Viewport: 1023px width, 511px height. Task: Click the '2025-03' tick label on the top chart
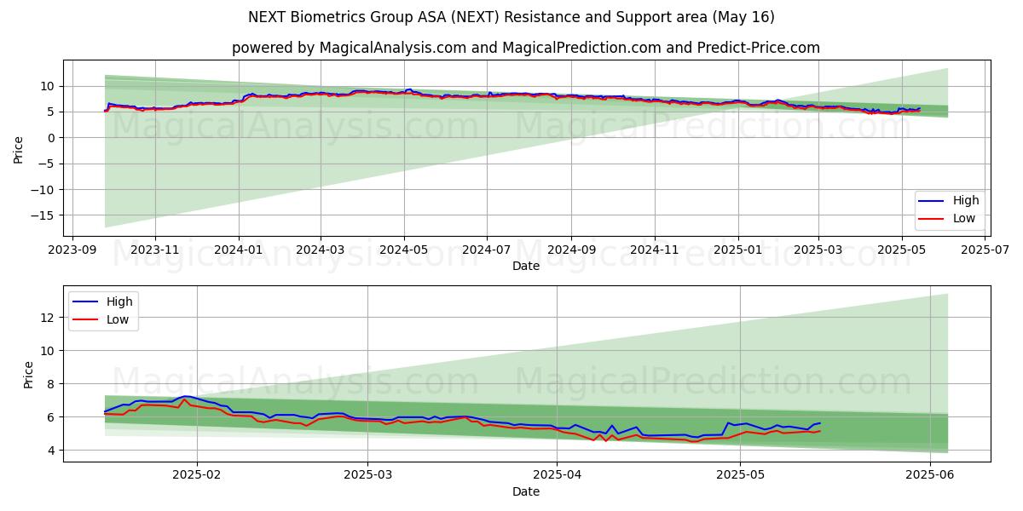pos(818,250)
